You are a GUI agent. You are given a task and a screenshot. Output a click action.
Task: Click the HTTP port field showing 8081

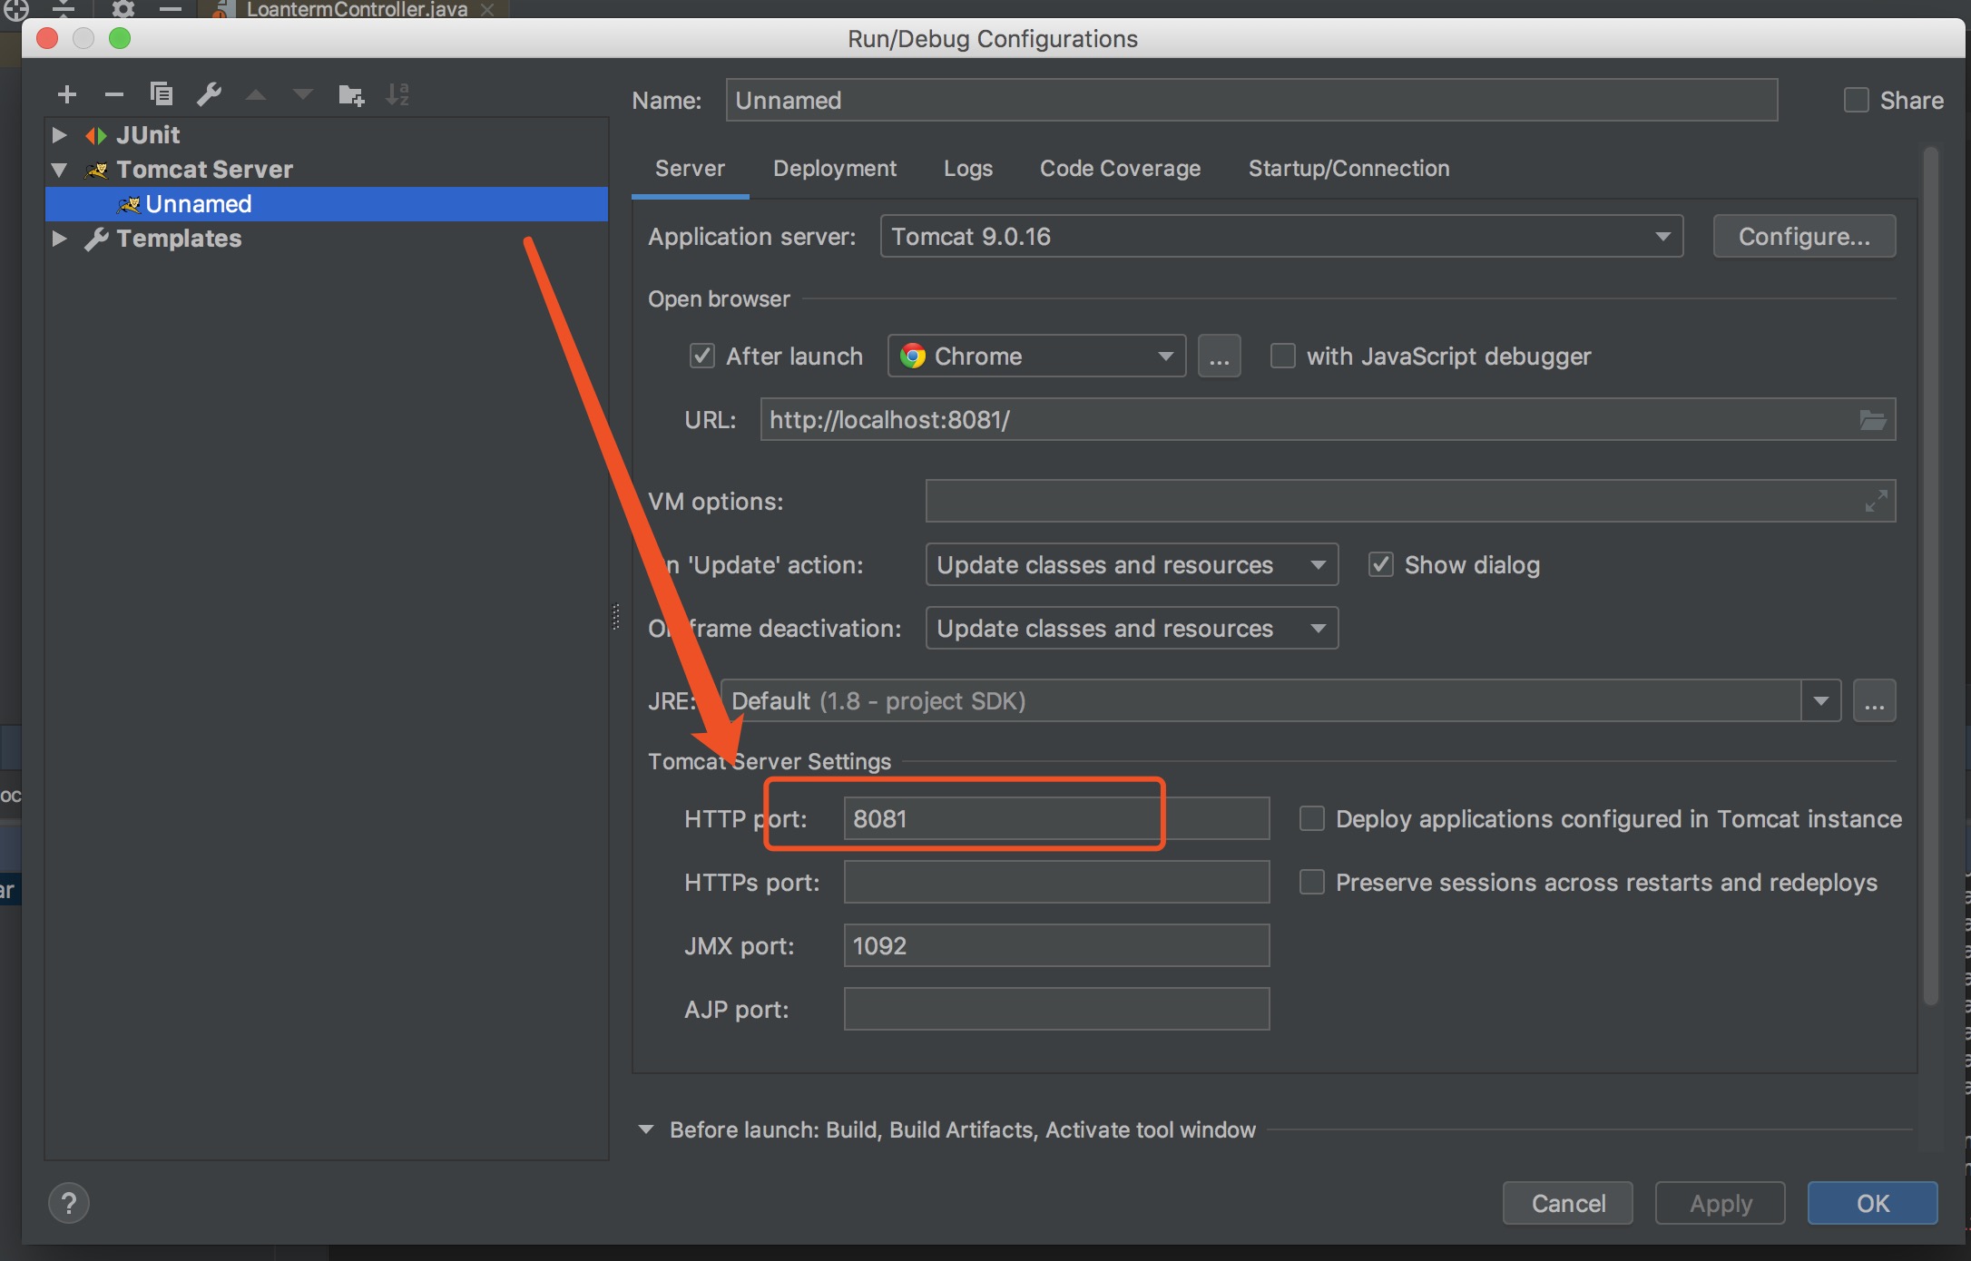point(1056,818)
